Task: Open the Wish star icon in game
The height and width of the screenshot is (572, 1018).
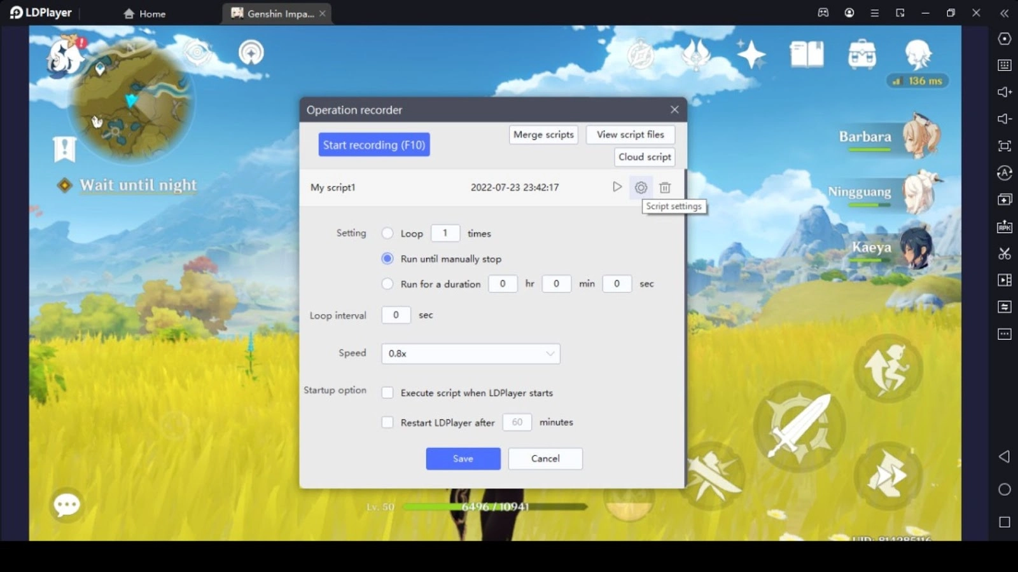Action: click(751, 54)
